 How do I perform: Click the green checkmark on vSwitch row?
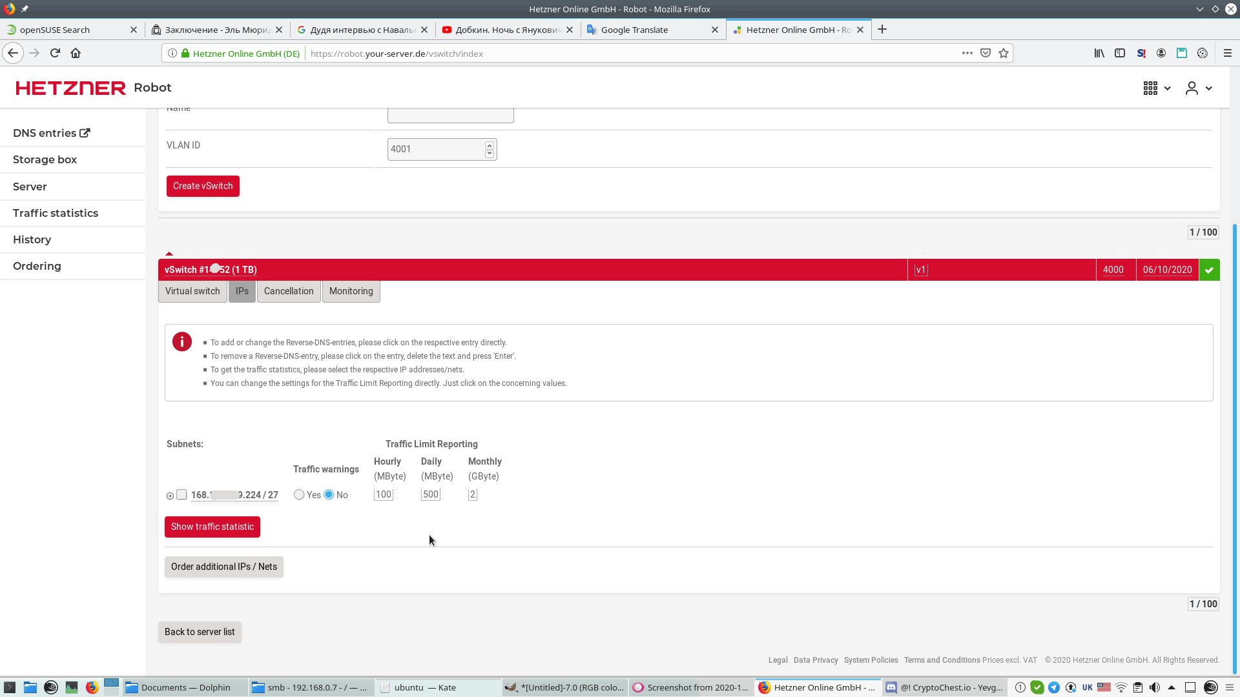[1209, 270]
